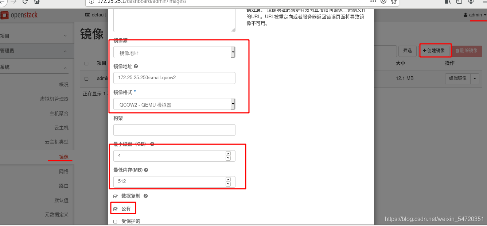Open the 镜像源 dropdown
The width and height of the screenshot is (487, 226).
(174, 53)
